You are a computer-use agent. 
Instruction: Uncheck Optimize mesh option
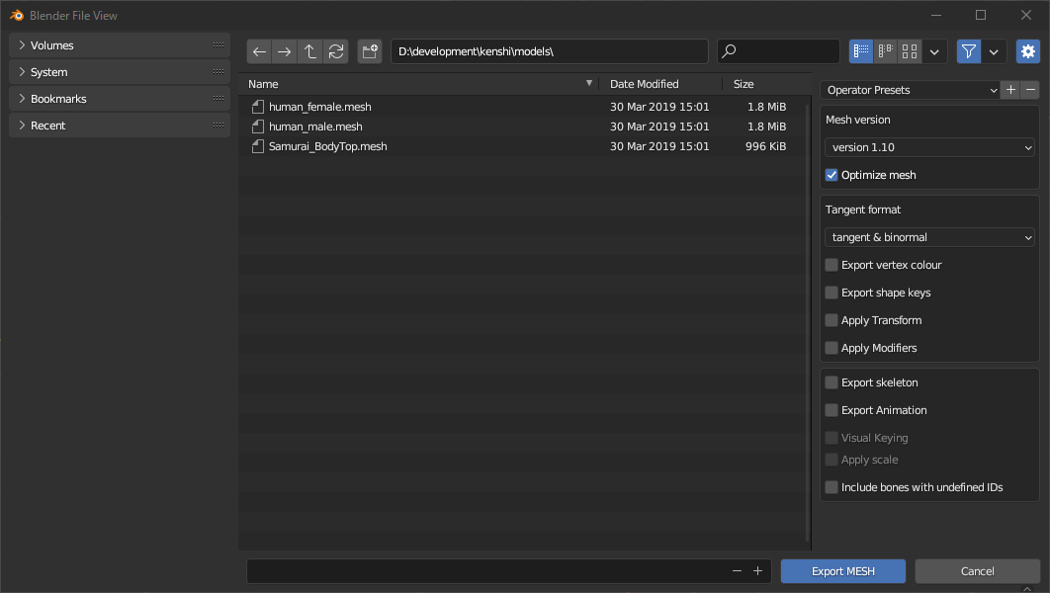pyautogui.click(x=831, y=175)
